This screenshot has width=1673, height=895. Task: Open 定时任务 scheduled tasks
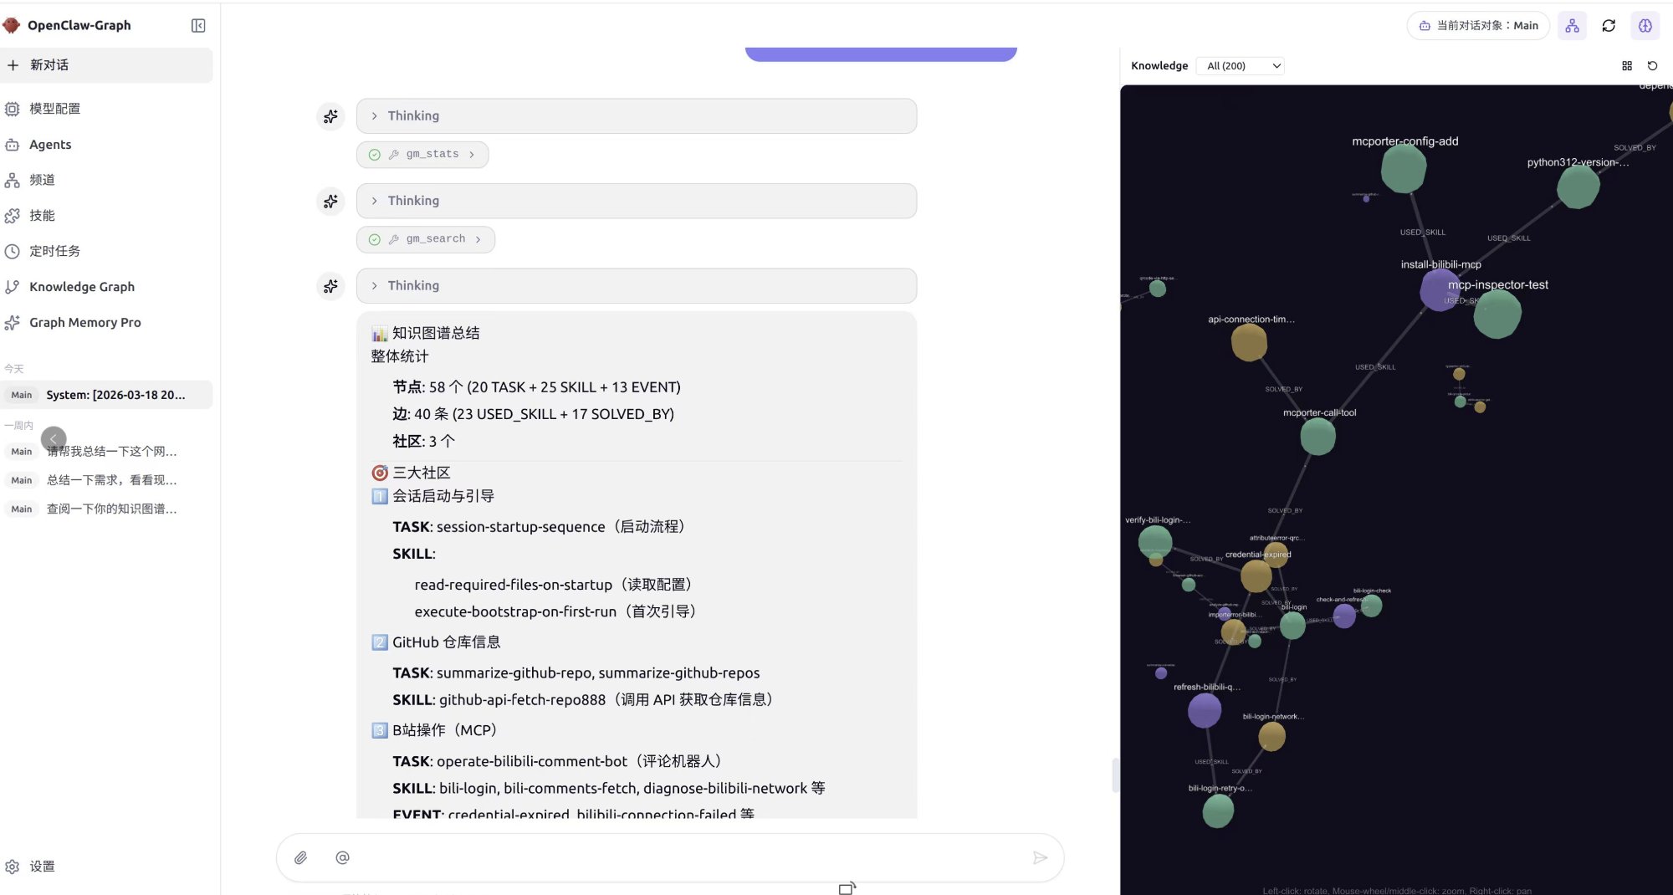click(54, 250)
